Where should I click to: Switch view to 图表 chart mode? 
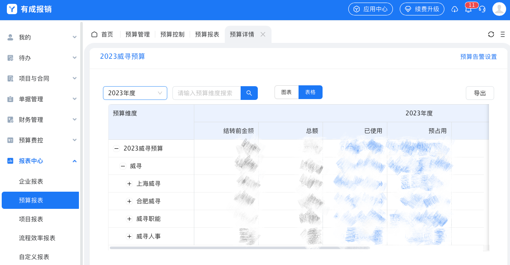tap(287, 92)
